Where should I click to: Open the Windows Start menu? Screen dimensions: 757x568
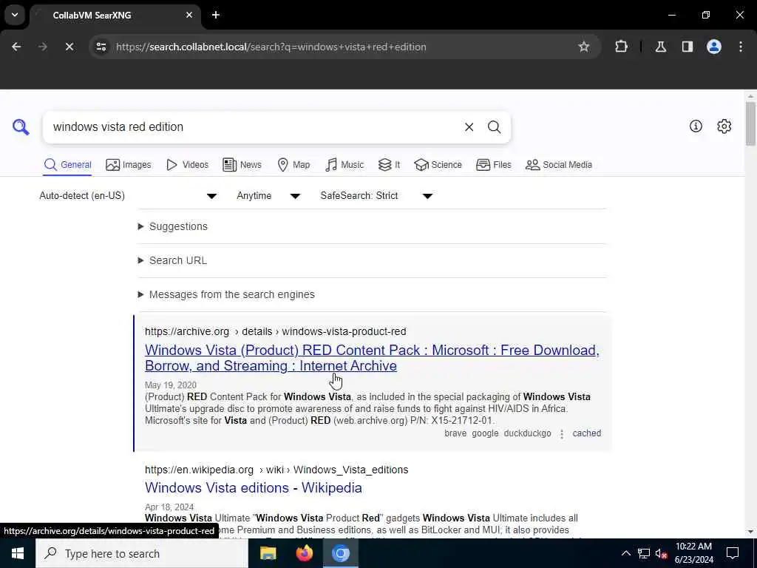18,553
